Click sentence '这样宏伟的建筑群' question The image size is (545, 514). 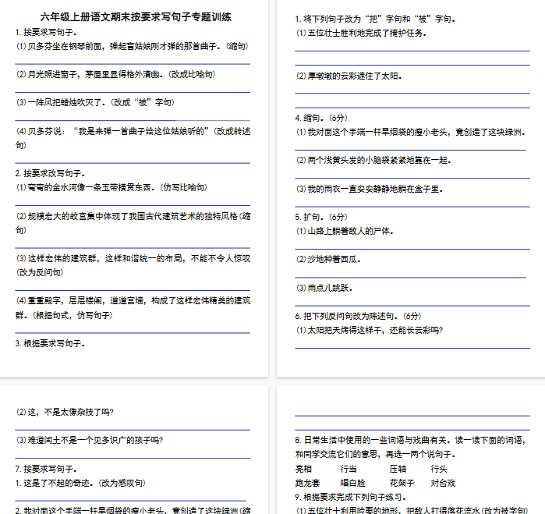click(x=133, y=265)
